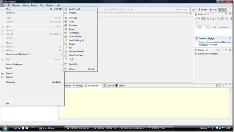This screenshot has width=234, height=132.
Task: Open the Navigate menu
Action: [x=16, y=5]
